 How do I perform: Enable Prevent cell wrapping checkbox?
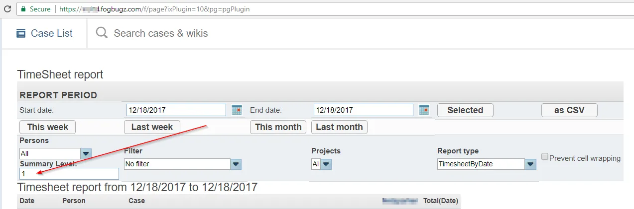(545, 157)
